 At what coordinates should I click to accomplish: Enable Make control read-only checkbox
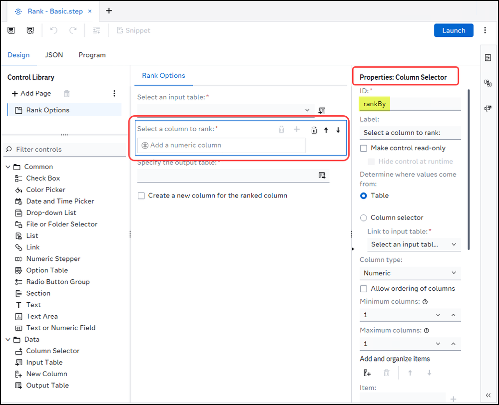pos(364,148)
